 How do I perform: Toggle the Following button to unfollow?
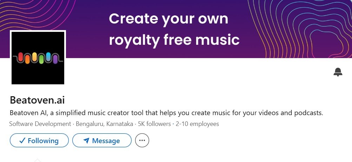[x=39, y=140]
